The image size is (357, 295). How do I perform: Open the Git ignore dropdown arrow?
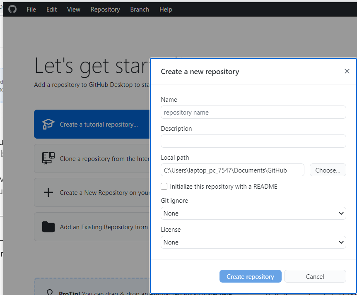pos(342,213)
